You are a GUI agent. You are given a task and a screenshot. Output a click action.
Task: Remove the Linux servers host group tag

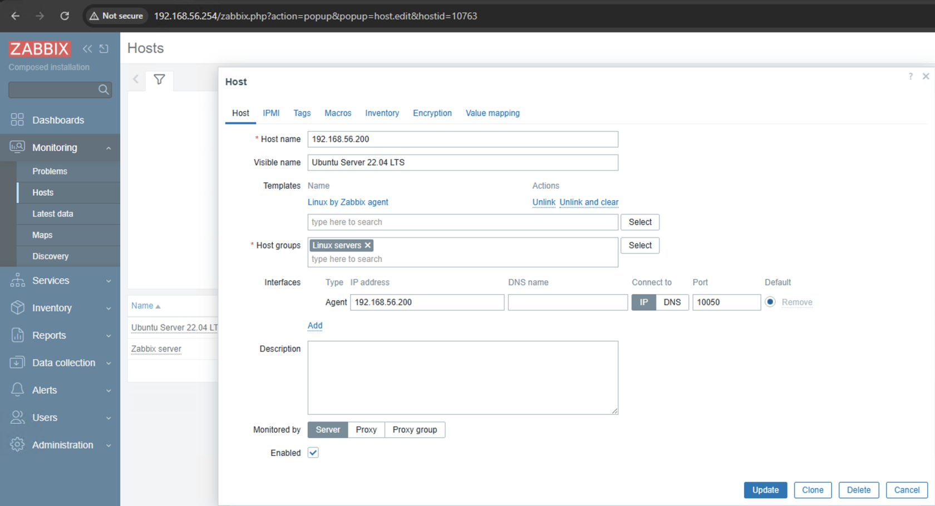(367, 245)
